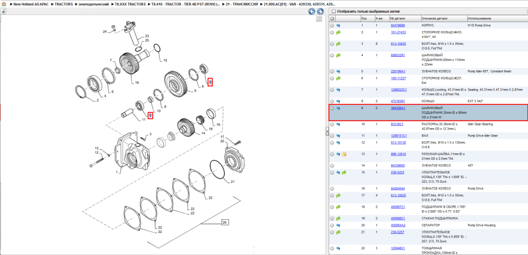This screenshot has width=528, height=255.
Task: Click blue arrow icon for part 813-10130
Action: click(338, 143)
